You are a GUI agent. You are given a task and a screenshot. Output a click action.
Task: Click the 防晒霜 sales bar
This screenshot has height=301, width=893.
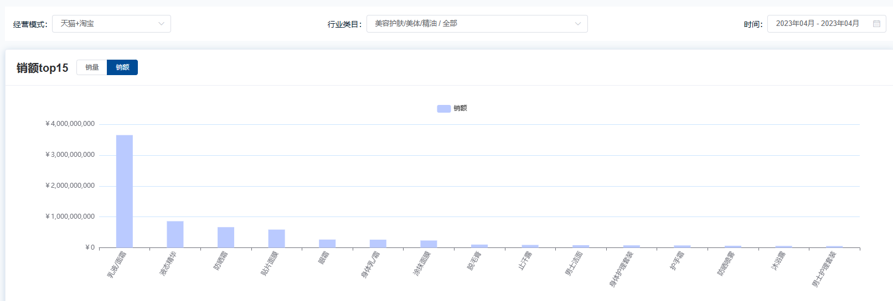226,237
